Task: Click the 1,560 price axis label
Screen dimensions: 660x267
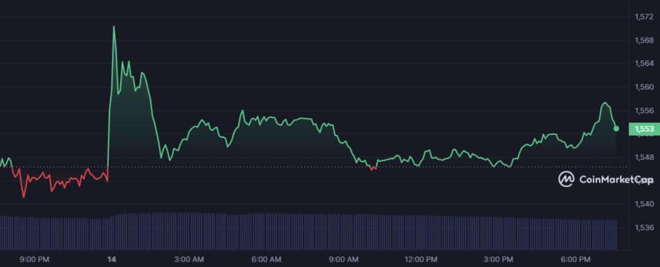Action: click(644, 87)
